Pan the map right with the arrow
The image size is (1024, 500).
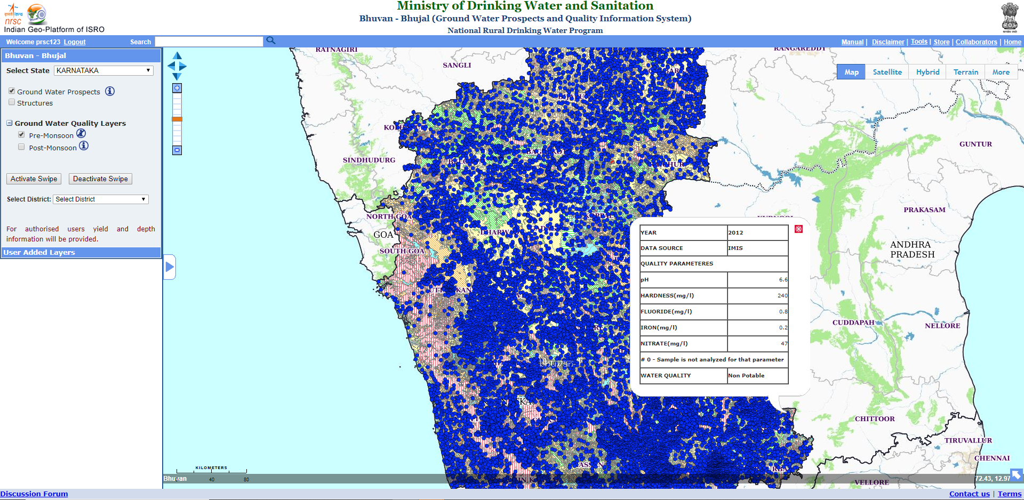coord(183,66)
